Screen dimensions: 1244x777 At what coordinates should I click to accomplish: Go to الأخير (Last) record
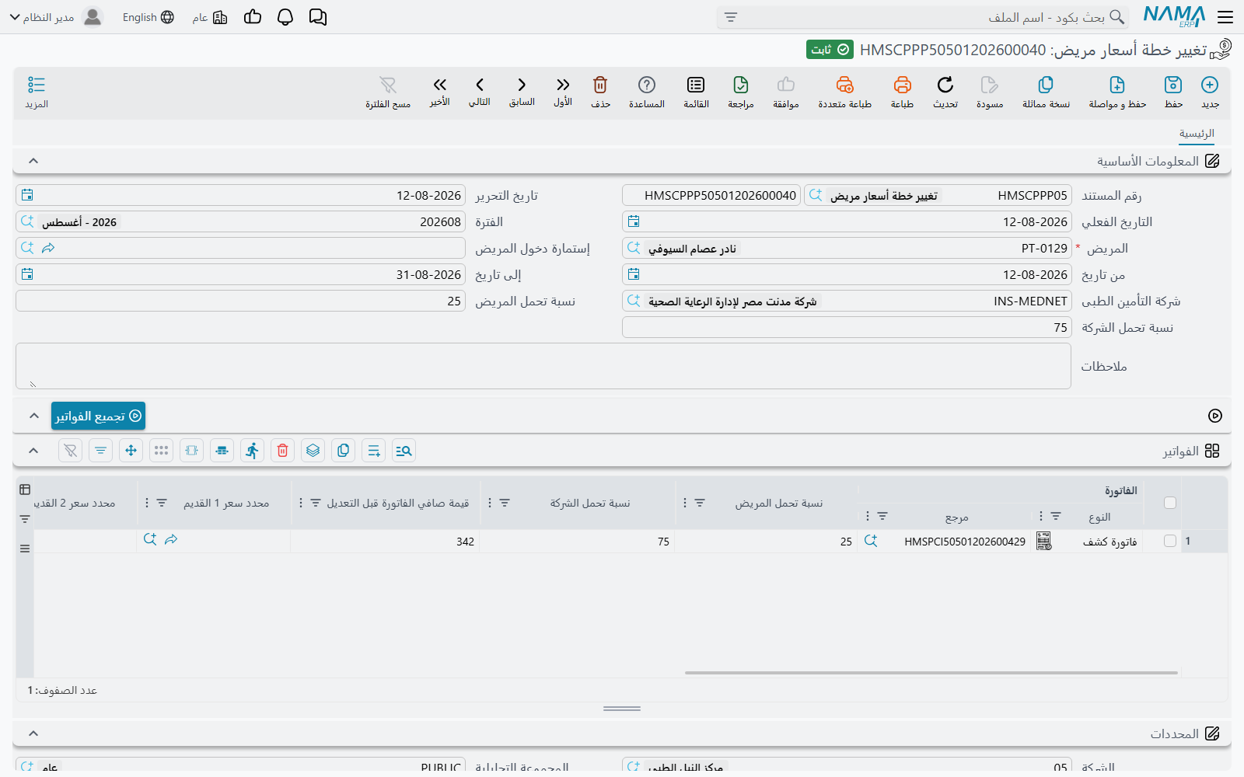click(x=440, y=85)
